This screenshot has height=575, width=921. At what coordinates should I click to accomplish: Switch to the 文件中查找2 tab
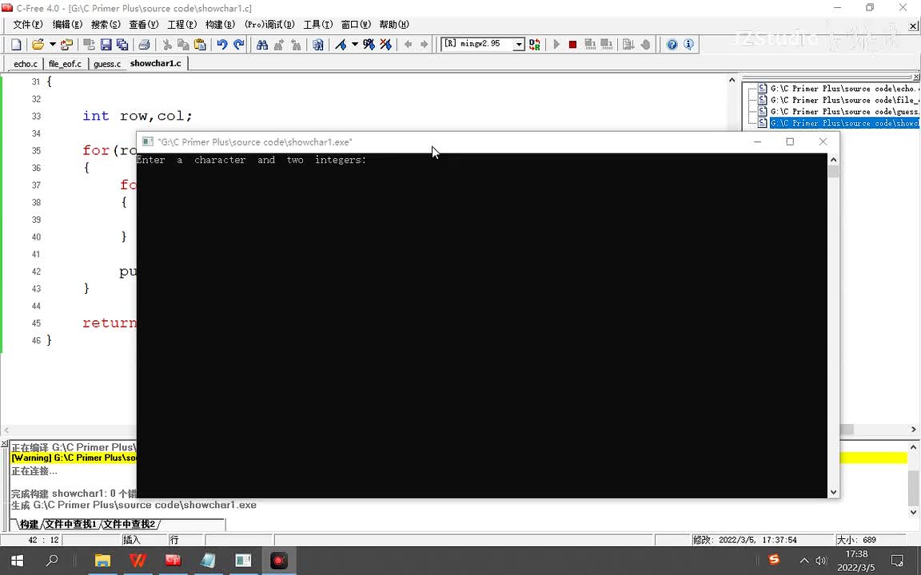coord(130,524)
